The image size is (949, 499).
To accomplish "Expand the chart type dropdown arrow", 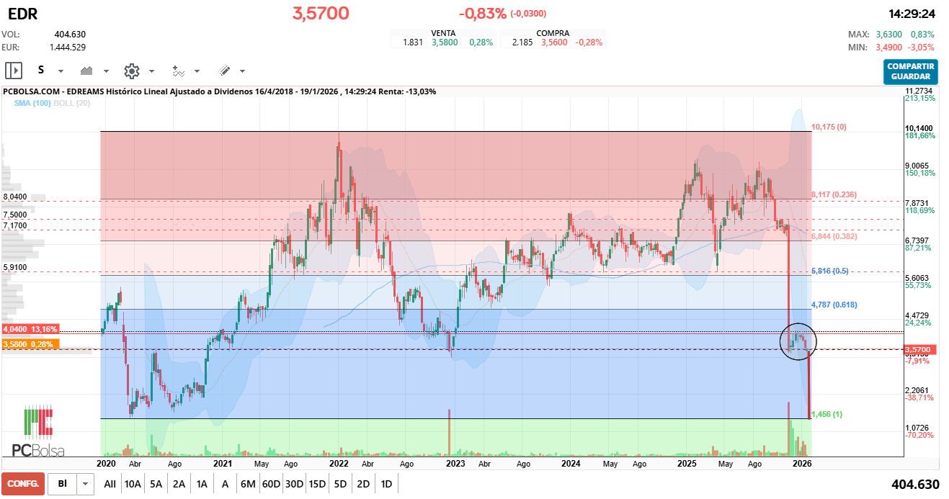I will click(x=106, y=71).
